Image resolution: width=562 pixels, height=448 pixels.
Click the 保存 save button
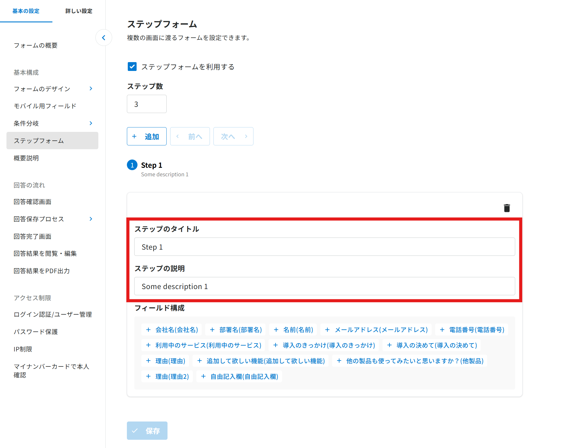(147, 431)
